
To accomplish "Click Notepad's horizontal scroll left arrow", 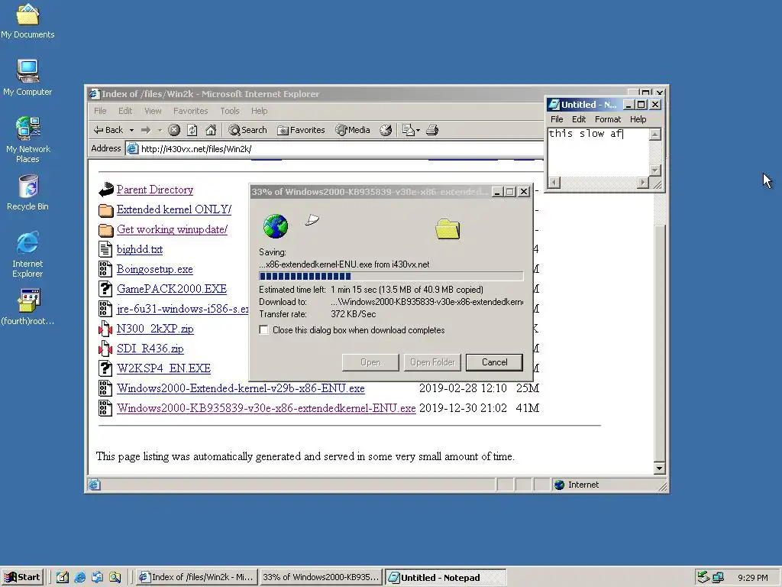I will click(x=554, y=183).
